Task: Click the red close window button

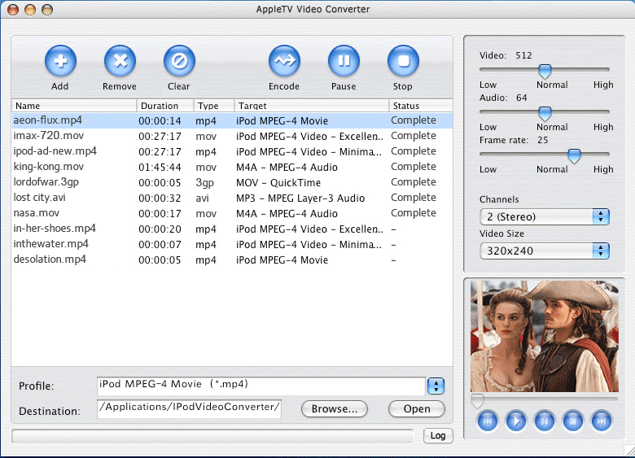Action: (x=13, y=9)
